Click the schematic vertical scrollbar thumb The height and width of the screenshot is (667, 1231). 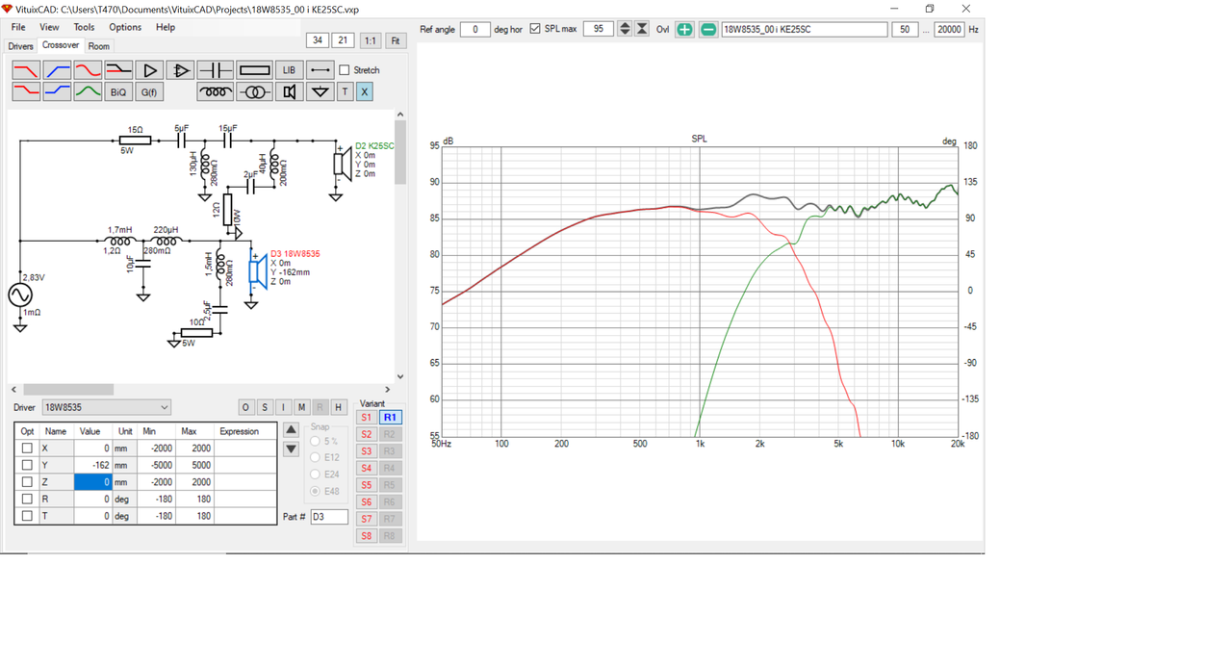click(400, 152)
